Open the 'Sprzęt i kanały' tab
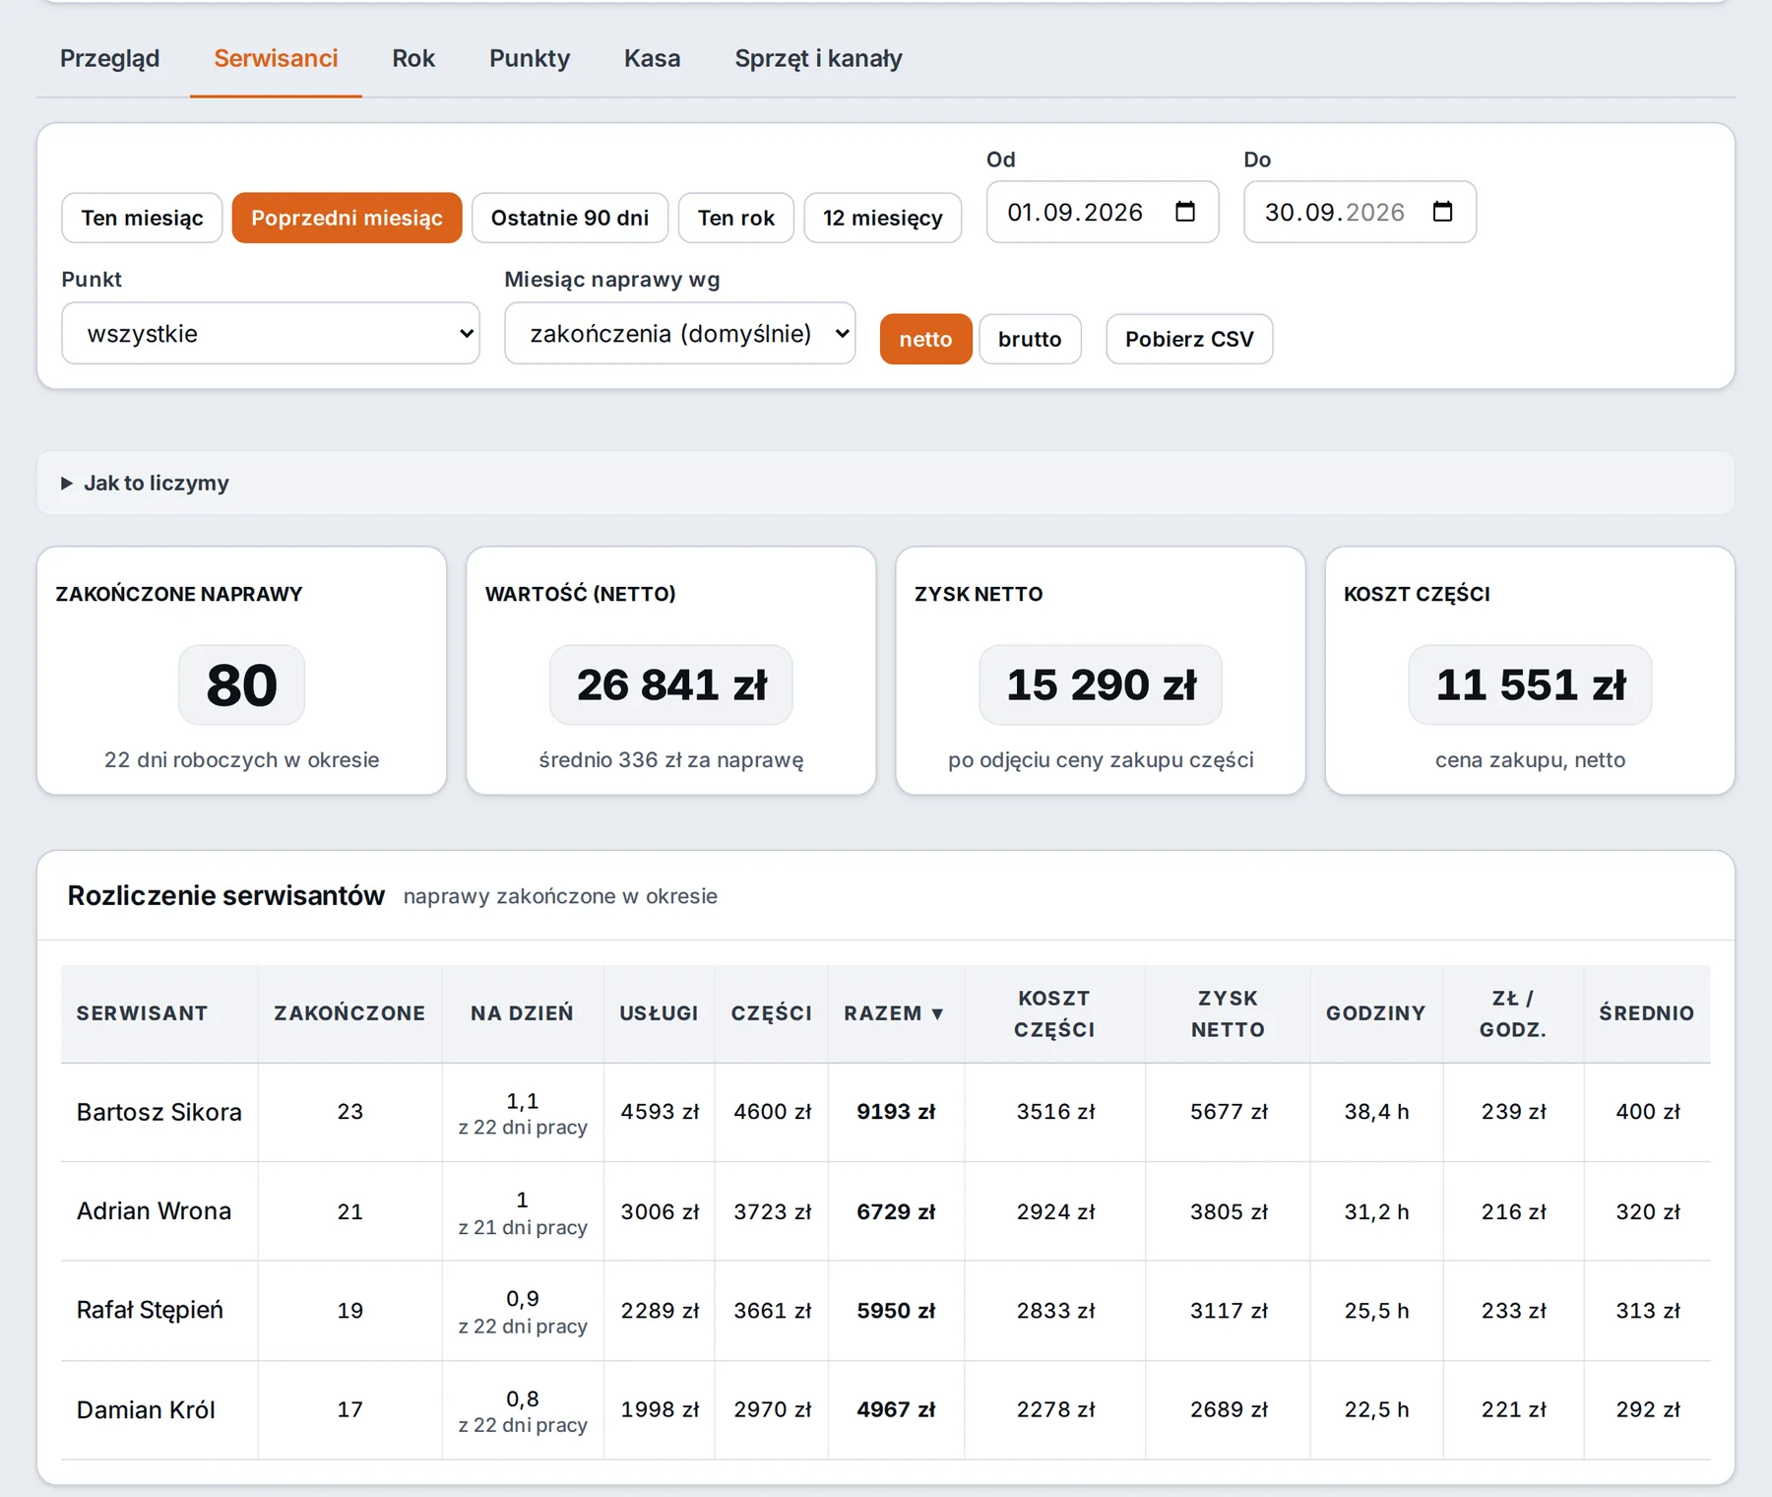This screenshot has width=1772, height=1497. [818, 58]
